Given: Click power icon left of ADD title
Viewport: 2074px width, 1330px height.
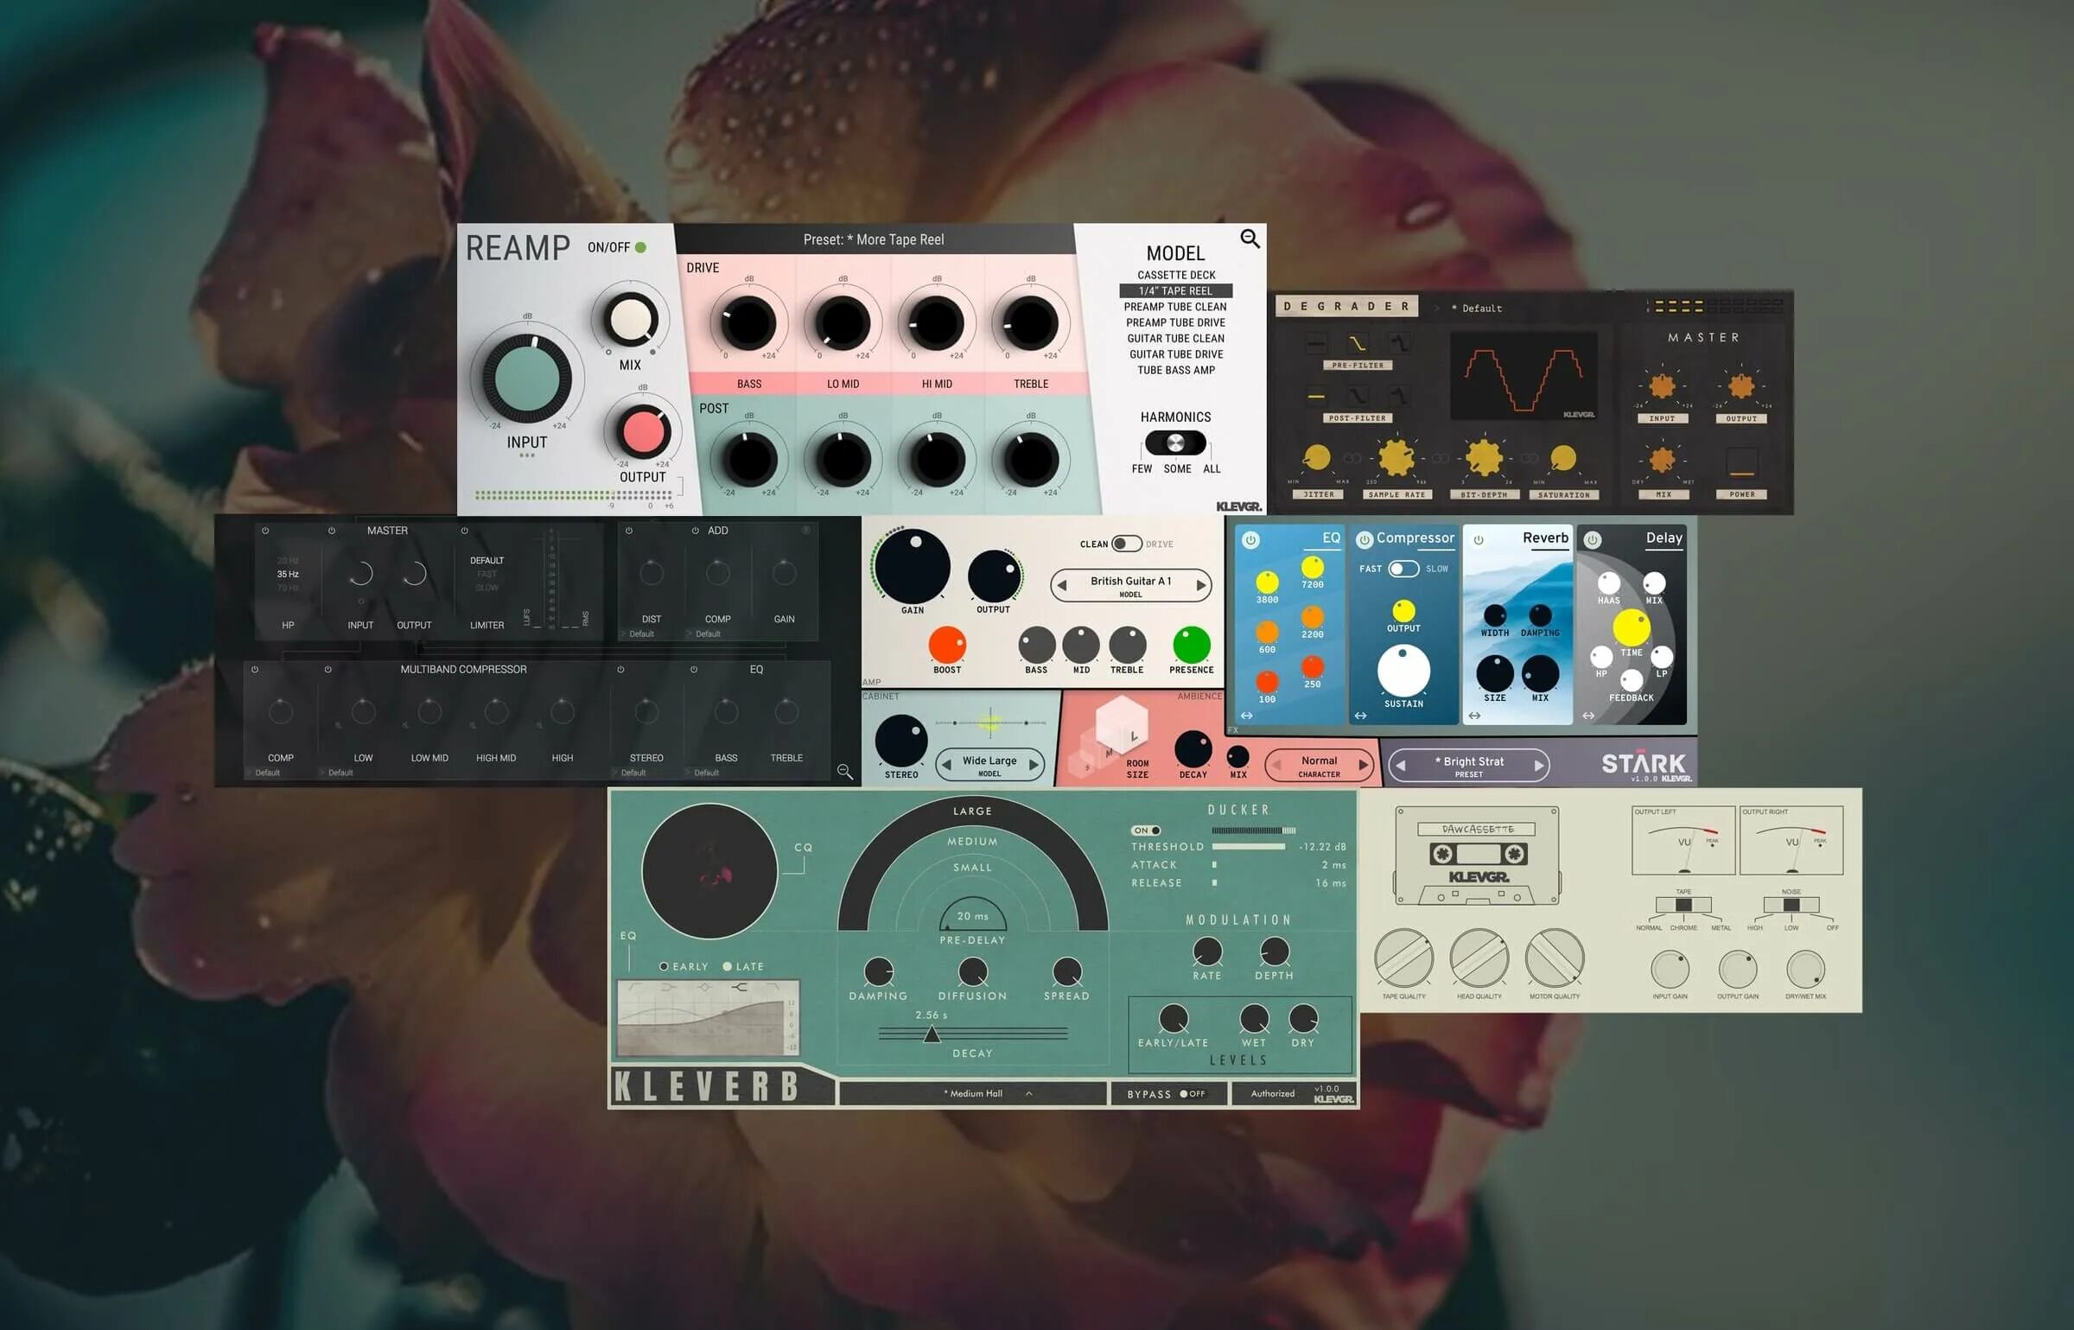Looking at the screenshot, I should (695, 531).
